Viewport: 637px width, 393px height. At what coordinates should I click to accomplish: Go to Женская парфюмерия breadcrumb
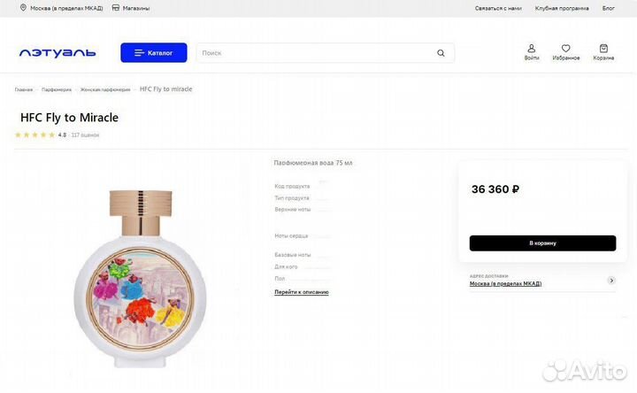click(105, 89)
